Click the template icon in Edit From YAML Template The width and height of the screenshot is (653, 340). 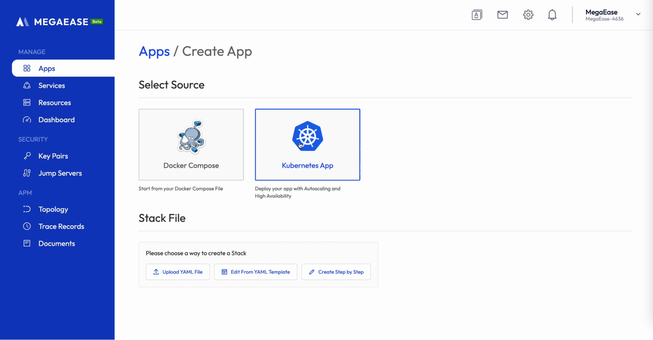coord(224,272)
